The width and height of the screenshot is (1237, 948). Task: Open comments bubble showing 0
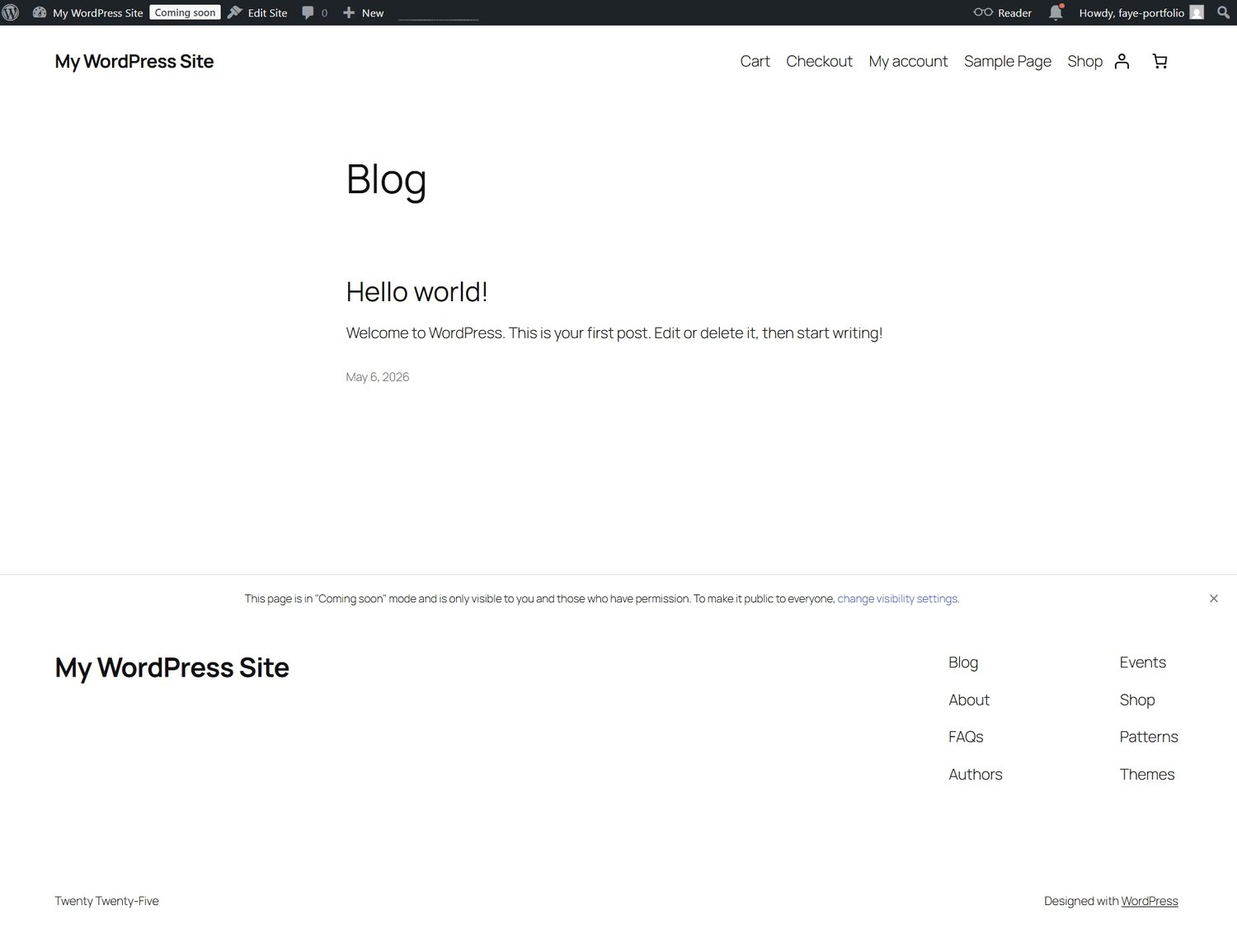click(315, 12)
